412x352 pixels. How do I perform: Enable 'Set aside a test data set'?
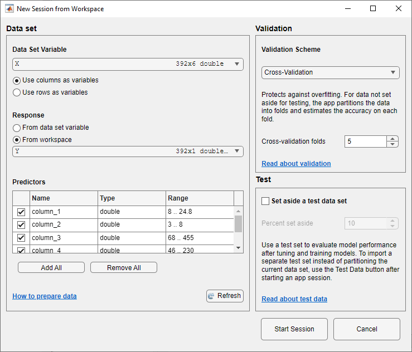pyautogui.click(x=265, y=201)
